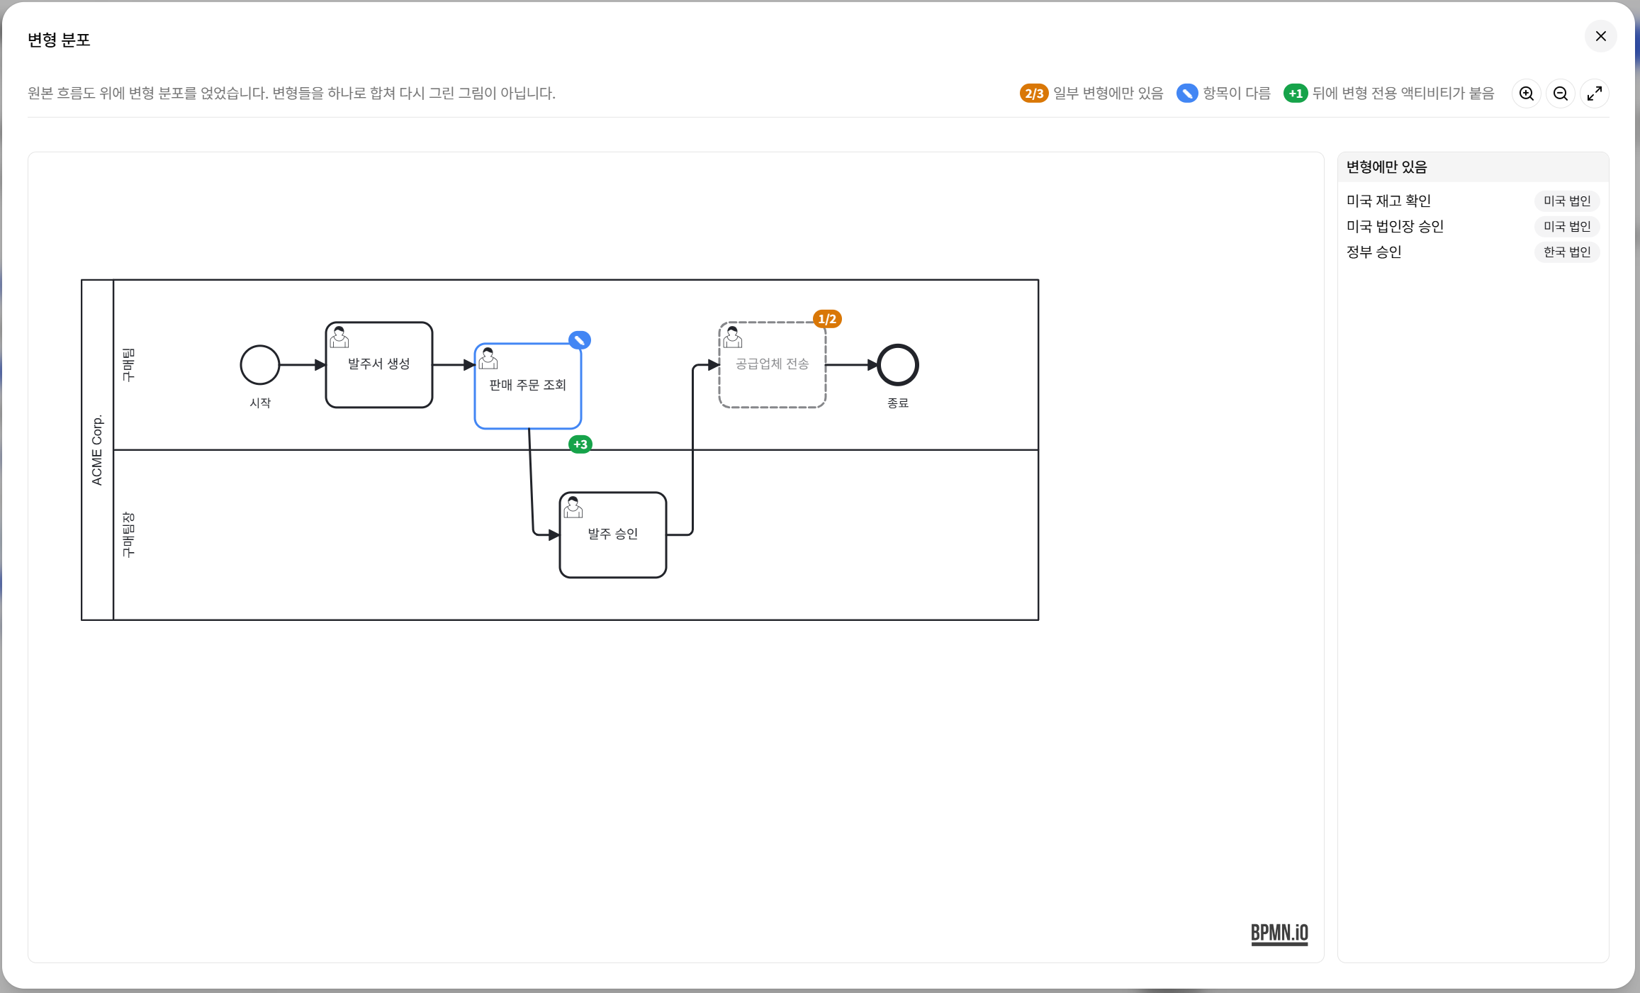Click the green +1 legend badge
1640x993 pixels.
coord(1296,94)
